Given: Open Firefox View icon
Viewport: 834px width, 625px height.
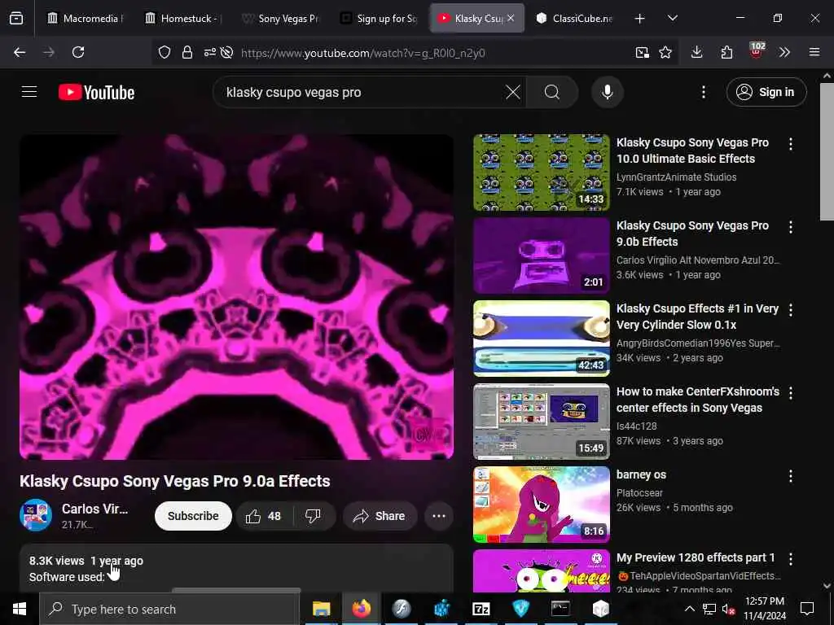Looking at the screenshot, I should click(16, 18).
